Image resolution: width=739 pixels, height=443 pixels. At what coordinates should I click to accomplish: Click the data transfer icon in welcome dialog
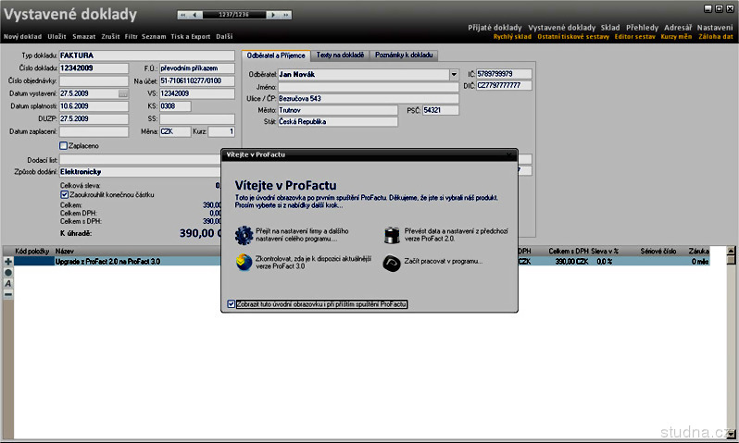click(x=392, y=235)
